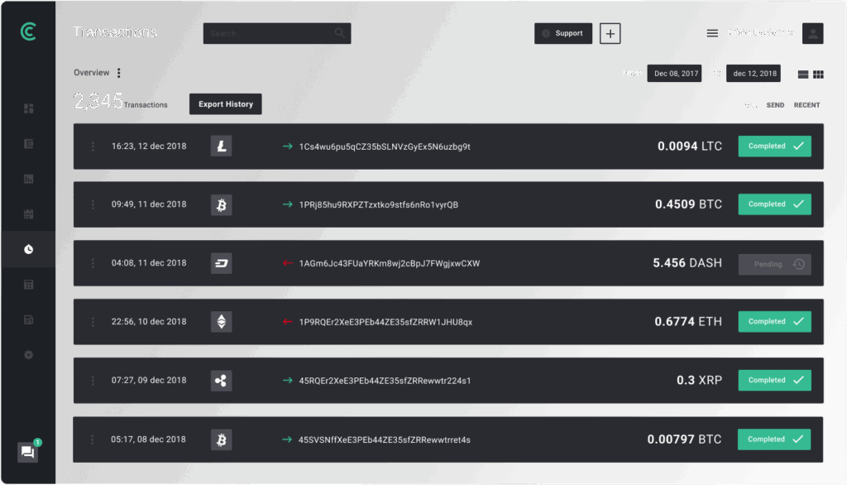Open row menu for 0.4509 BTC transaction
This screenshot has width=847, height=485.
pyautogui.click(x=93, y=204)
